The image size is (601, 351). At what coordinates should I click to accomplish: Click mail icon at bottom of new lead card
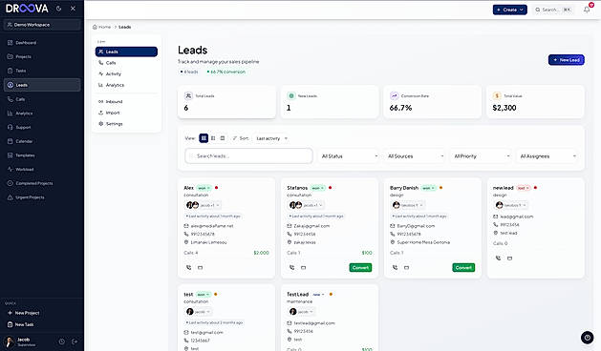coord(509,258)
